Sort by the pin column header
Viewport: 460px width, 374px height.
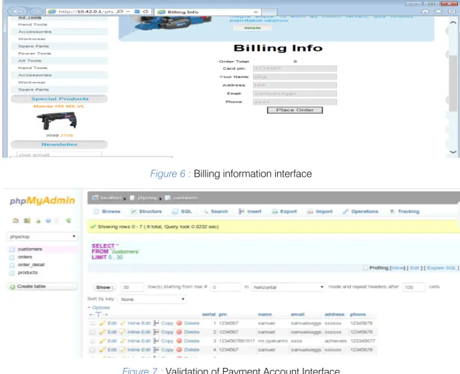(x=223, y=314)
